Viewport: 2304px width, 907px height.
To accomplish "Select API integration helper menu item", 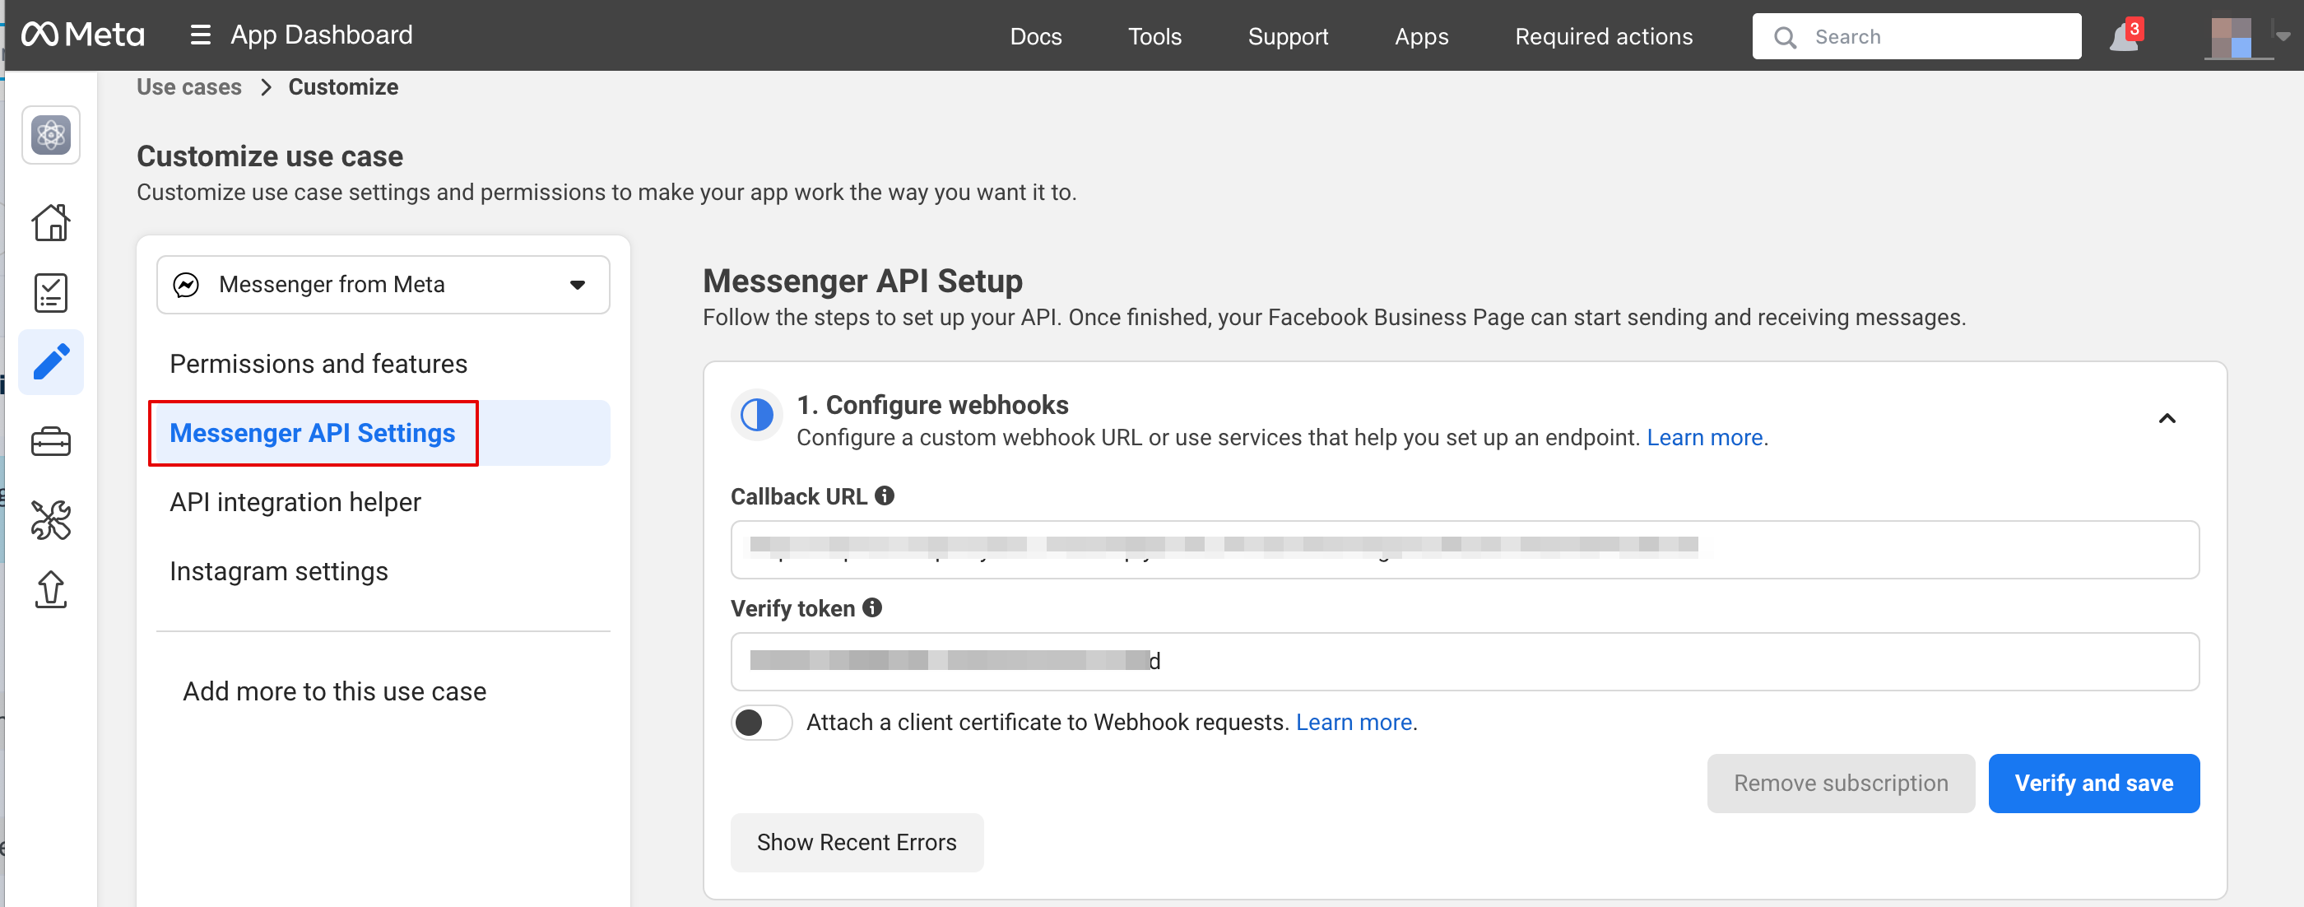I will click(295, 502).
